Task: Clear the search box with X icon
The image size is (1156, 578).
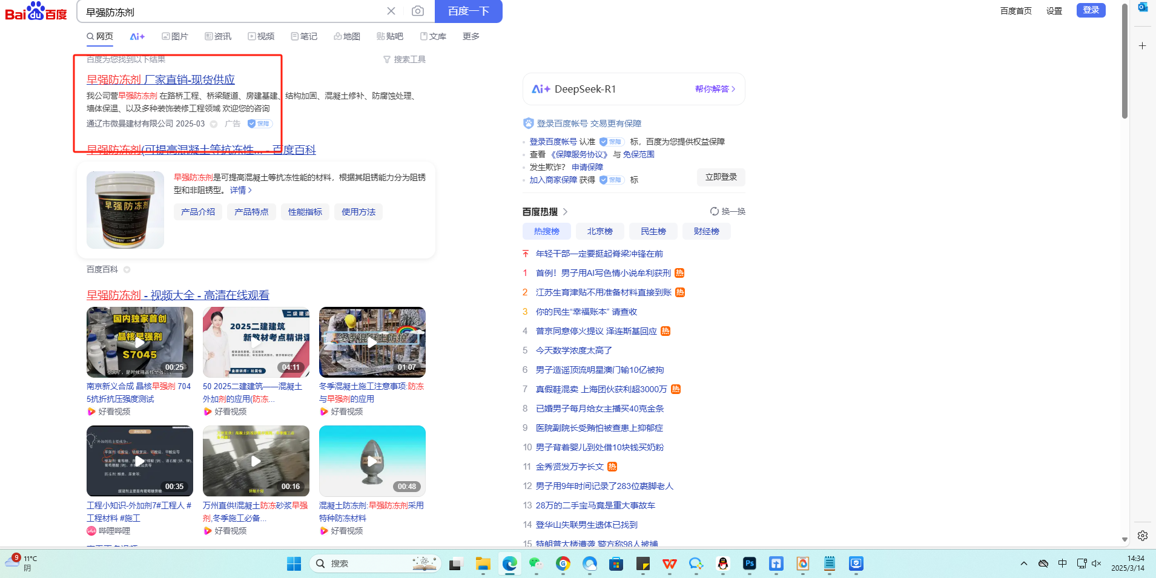Action: [x=391, y=11]
